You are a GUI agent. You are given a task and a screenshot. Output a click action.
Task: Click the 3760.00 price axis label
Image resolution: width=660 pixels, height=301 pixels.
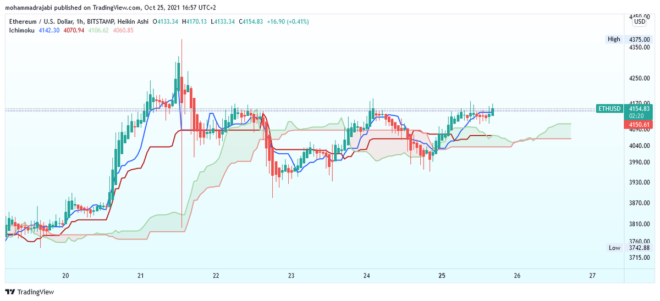coord(640,242)
